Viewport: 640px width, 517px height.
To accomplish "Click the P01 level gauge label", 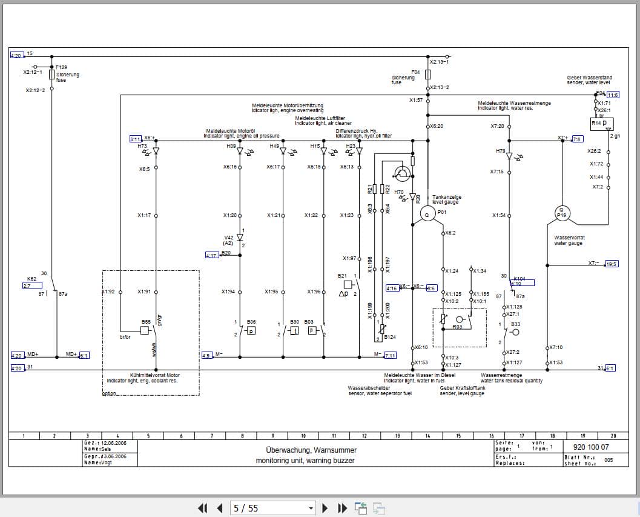I will pos(441,212).
